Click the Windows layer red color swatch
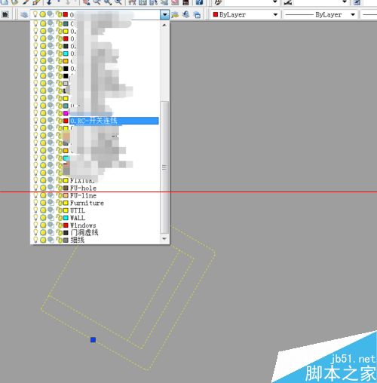Screen dimensions: 377x383 click(66, 225)
